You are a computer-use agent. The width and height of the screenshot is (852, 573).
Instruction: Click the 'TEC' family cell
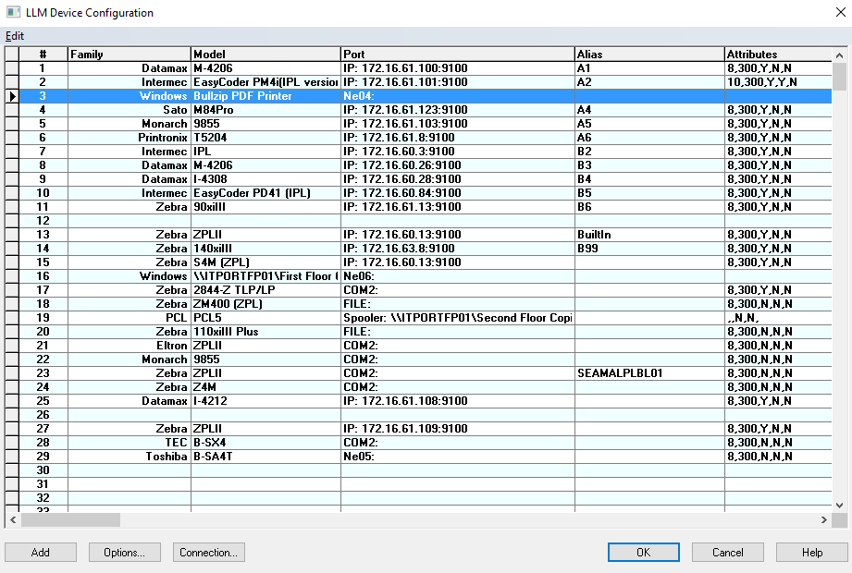pos(130,443)
